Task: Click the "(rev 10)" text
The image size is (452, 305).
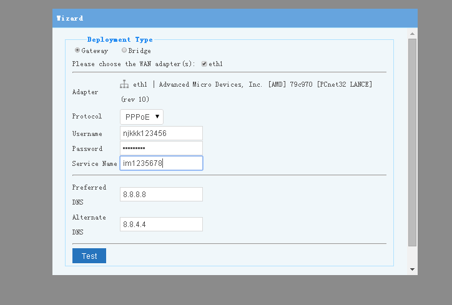Action: [135, 99]
